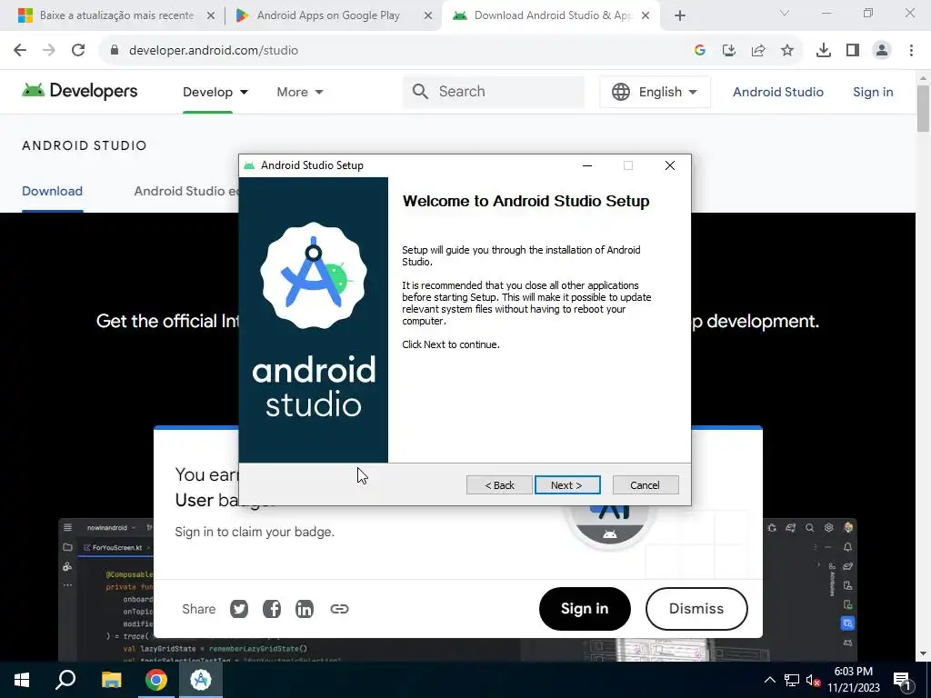Open Chrome from the taskbar
Viewport: 931px width, 698px height.
click(x=156, y=680)
